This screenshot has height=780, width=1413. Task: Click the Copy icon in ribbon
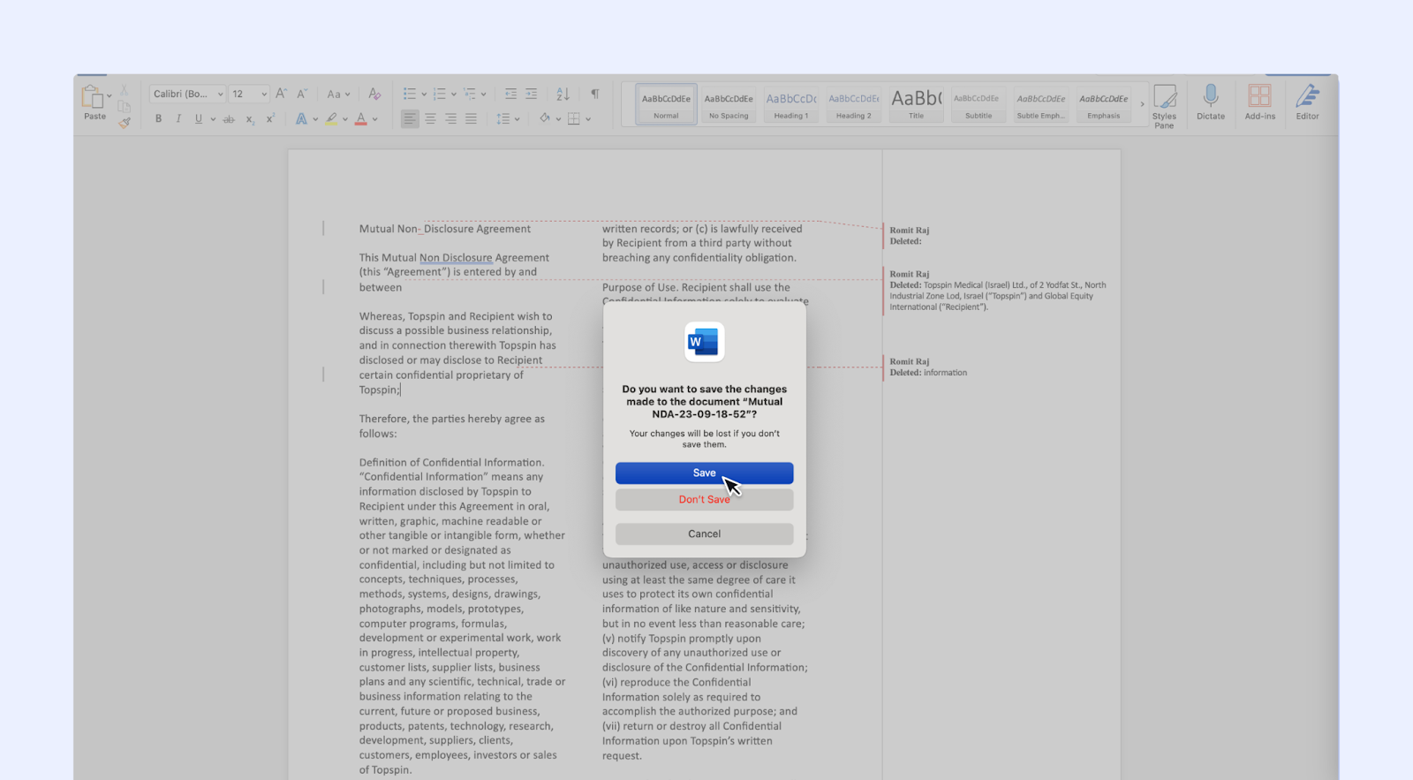pyautogui.click(x=125, y=107)
